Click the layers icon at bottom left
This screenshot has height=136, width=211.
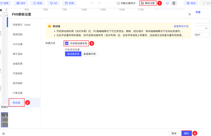[x=3, y=133]
